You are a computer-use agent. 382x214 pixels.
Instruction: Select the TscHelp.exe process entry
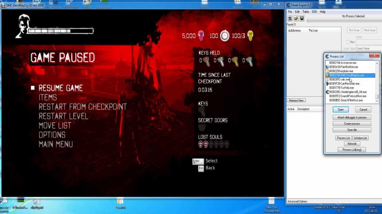(350, 88)
